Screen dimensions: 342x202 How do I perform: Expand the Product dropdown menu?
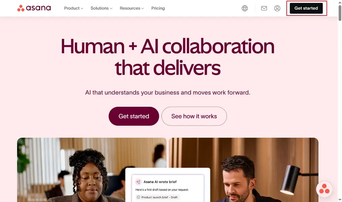click(74, 8)
